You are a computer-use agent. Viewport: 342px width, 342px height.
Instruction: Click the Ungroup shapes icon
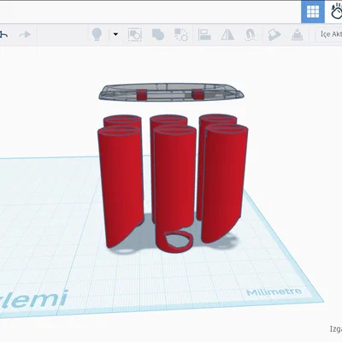180,35
